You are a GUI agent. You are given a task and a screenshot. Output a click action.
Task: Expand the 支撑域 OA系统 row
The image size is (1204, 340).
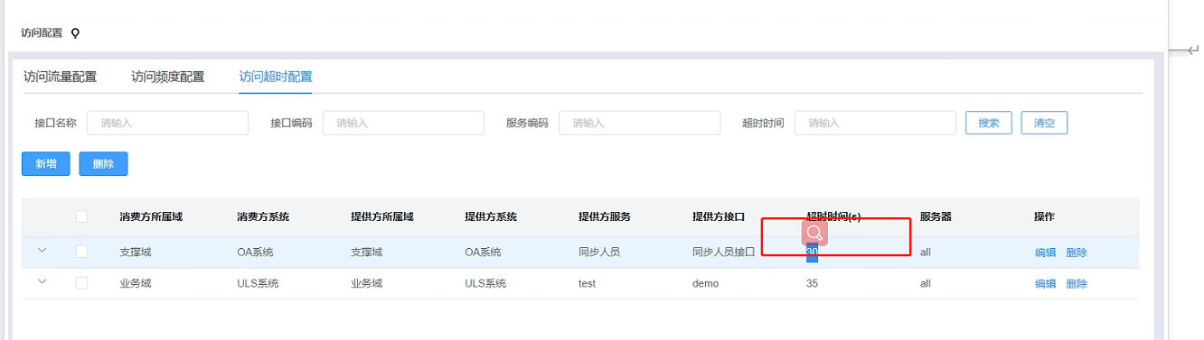[x=42, y=251]
